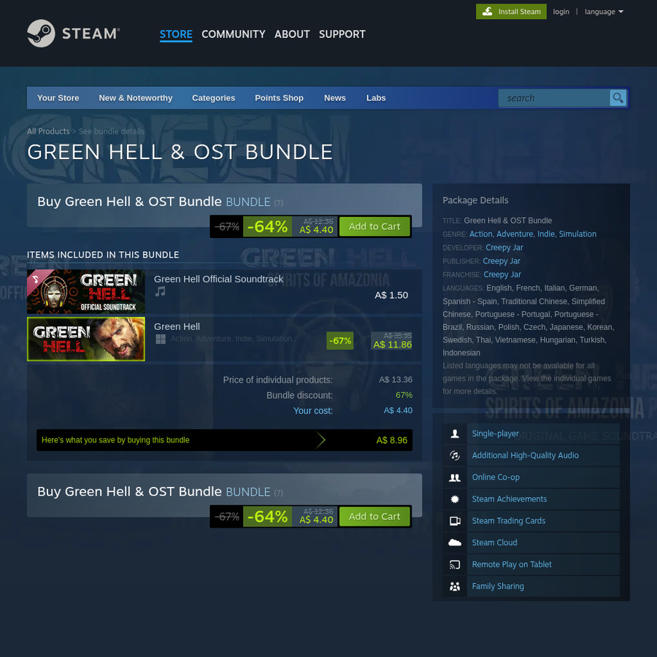Open Green Hell Official Soundtrack thumbnail

(x=86, y=291)
